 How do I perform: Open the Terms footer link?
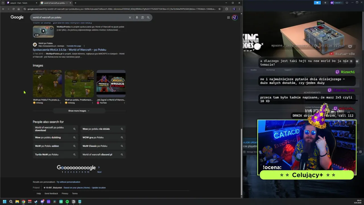[75, 194]
